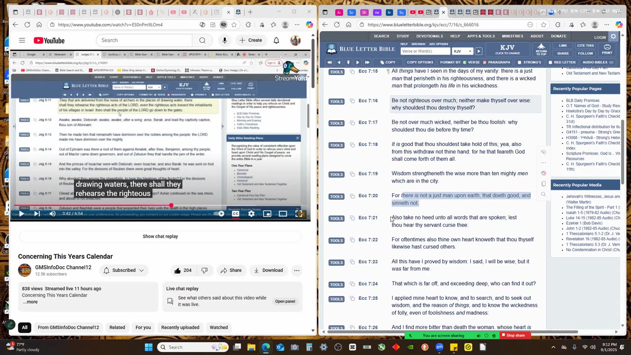Download the YouTube video
The width and height of the screenshot is (631, 355).
268,270
